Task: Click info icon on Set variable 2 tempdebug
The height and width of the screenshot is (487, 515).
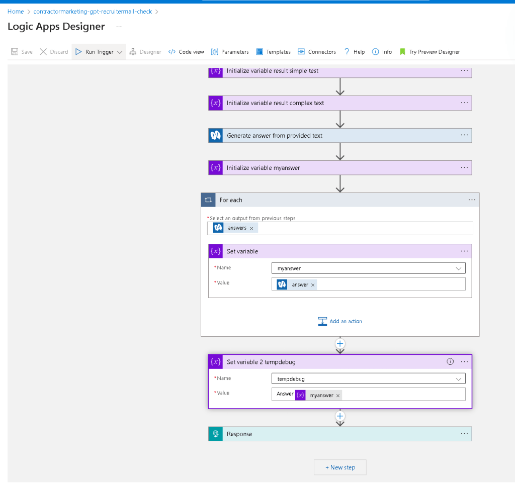Action: pos(450,361)
